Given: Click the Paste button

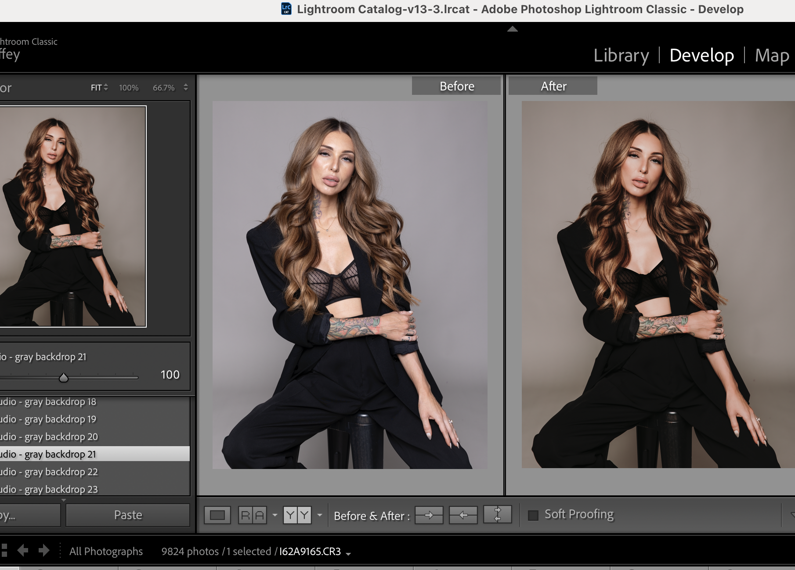Looking at the screenshot, I should click(x=128, y=515).
